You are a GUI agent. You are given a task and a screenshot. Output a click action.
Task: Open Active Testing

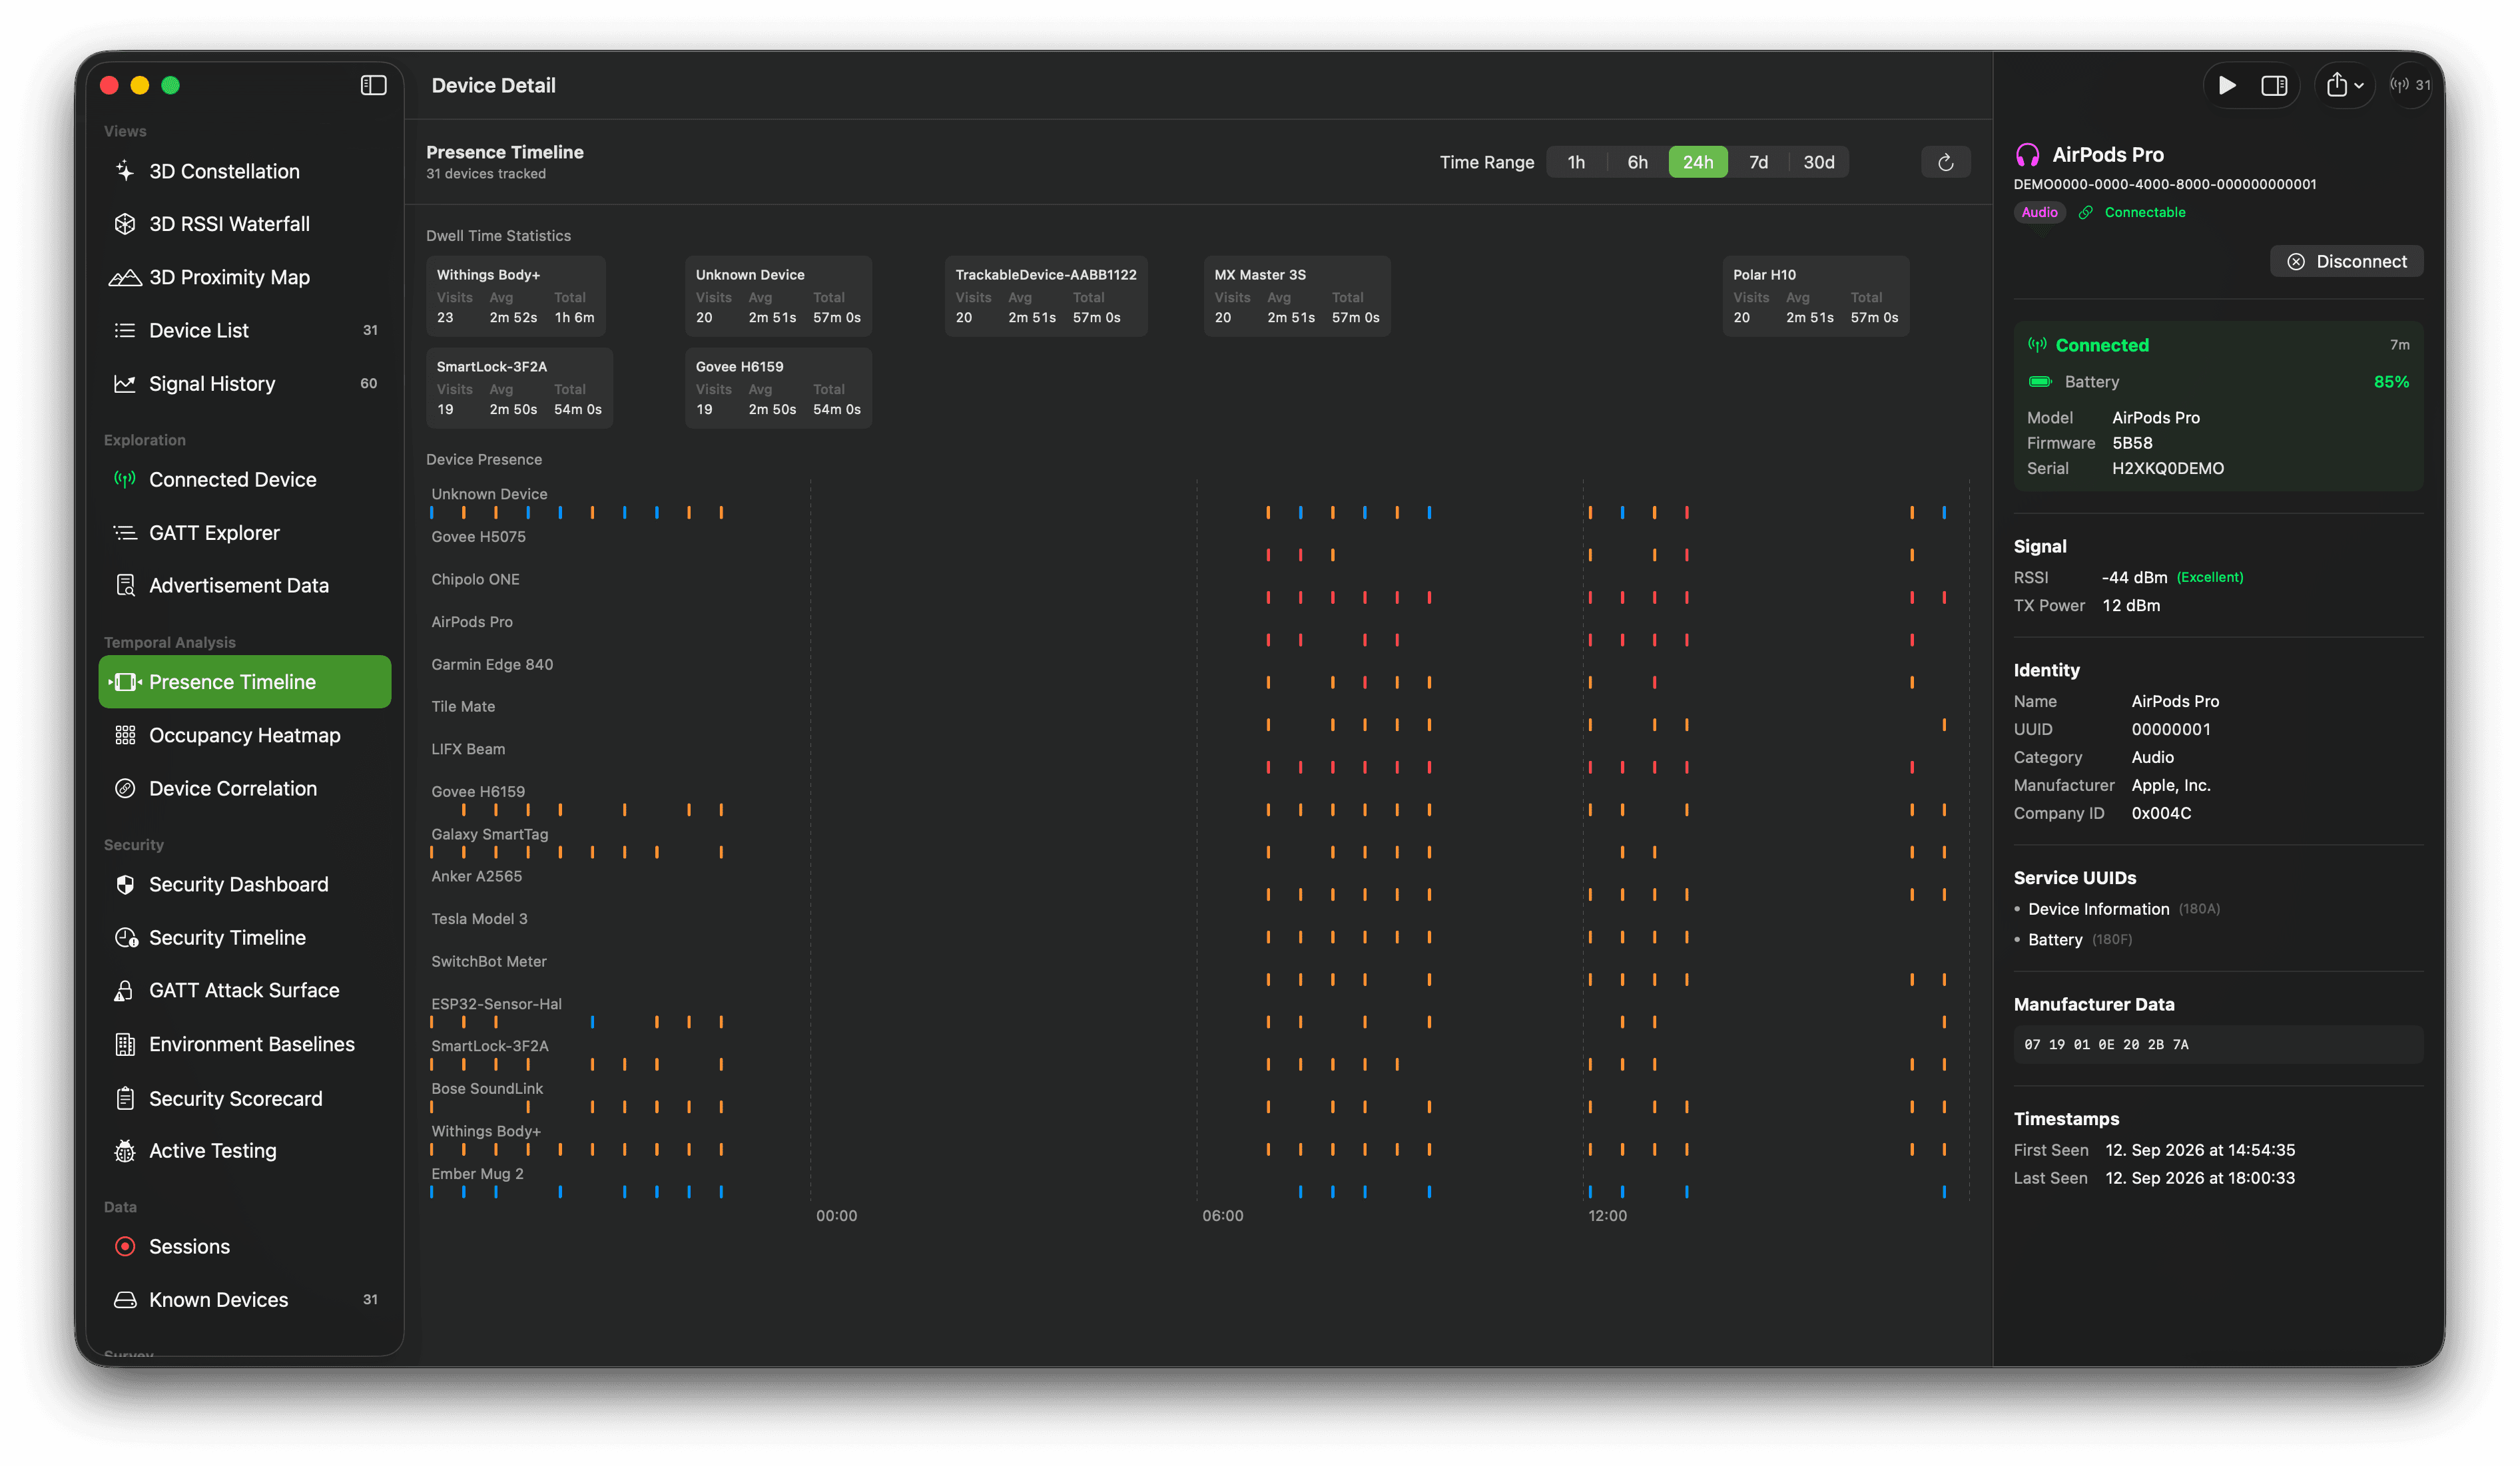coord(244,1150)
